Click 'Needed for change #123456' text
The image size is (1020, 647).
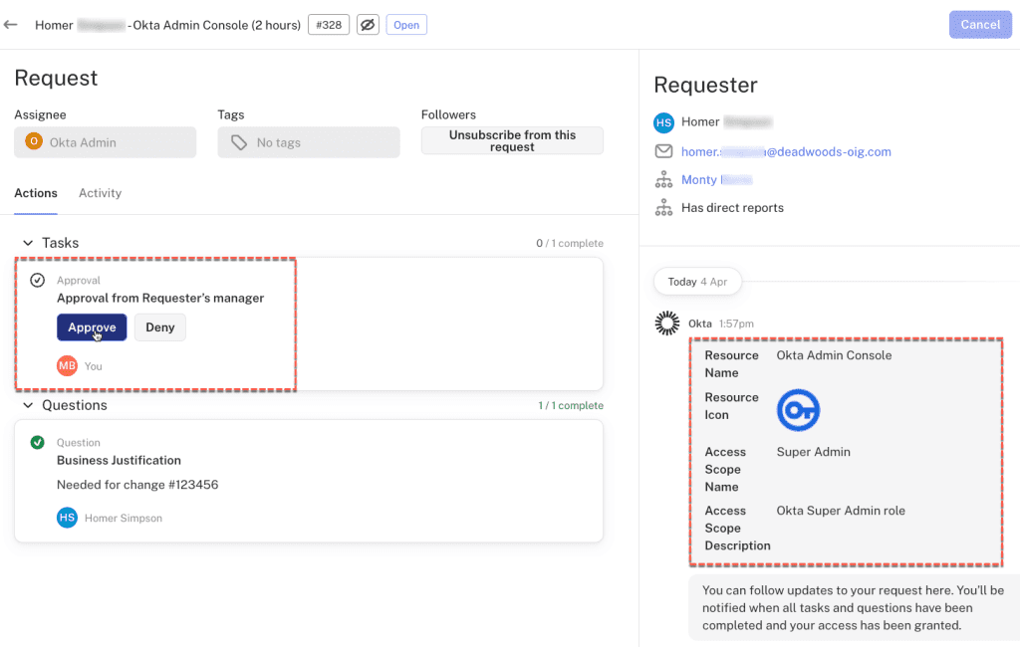pos(137,485)
